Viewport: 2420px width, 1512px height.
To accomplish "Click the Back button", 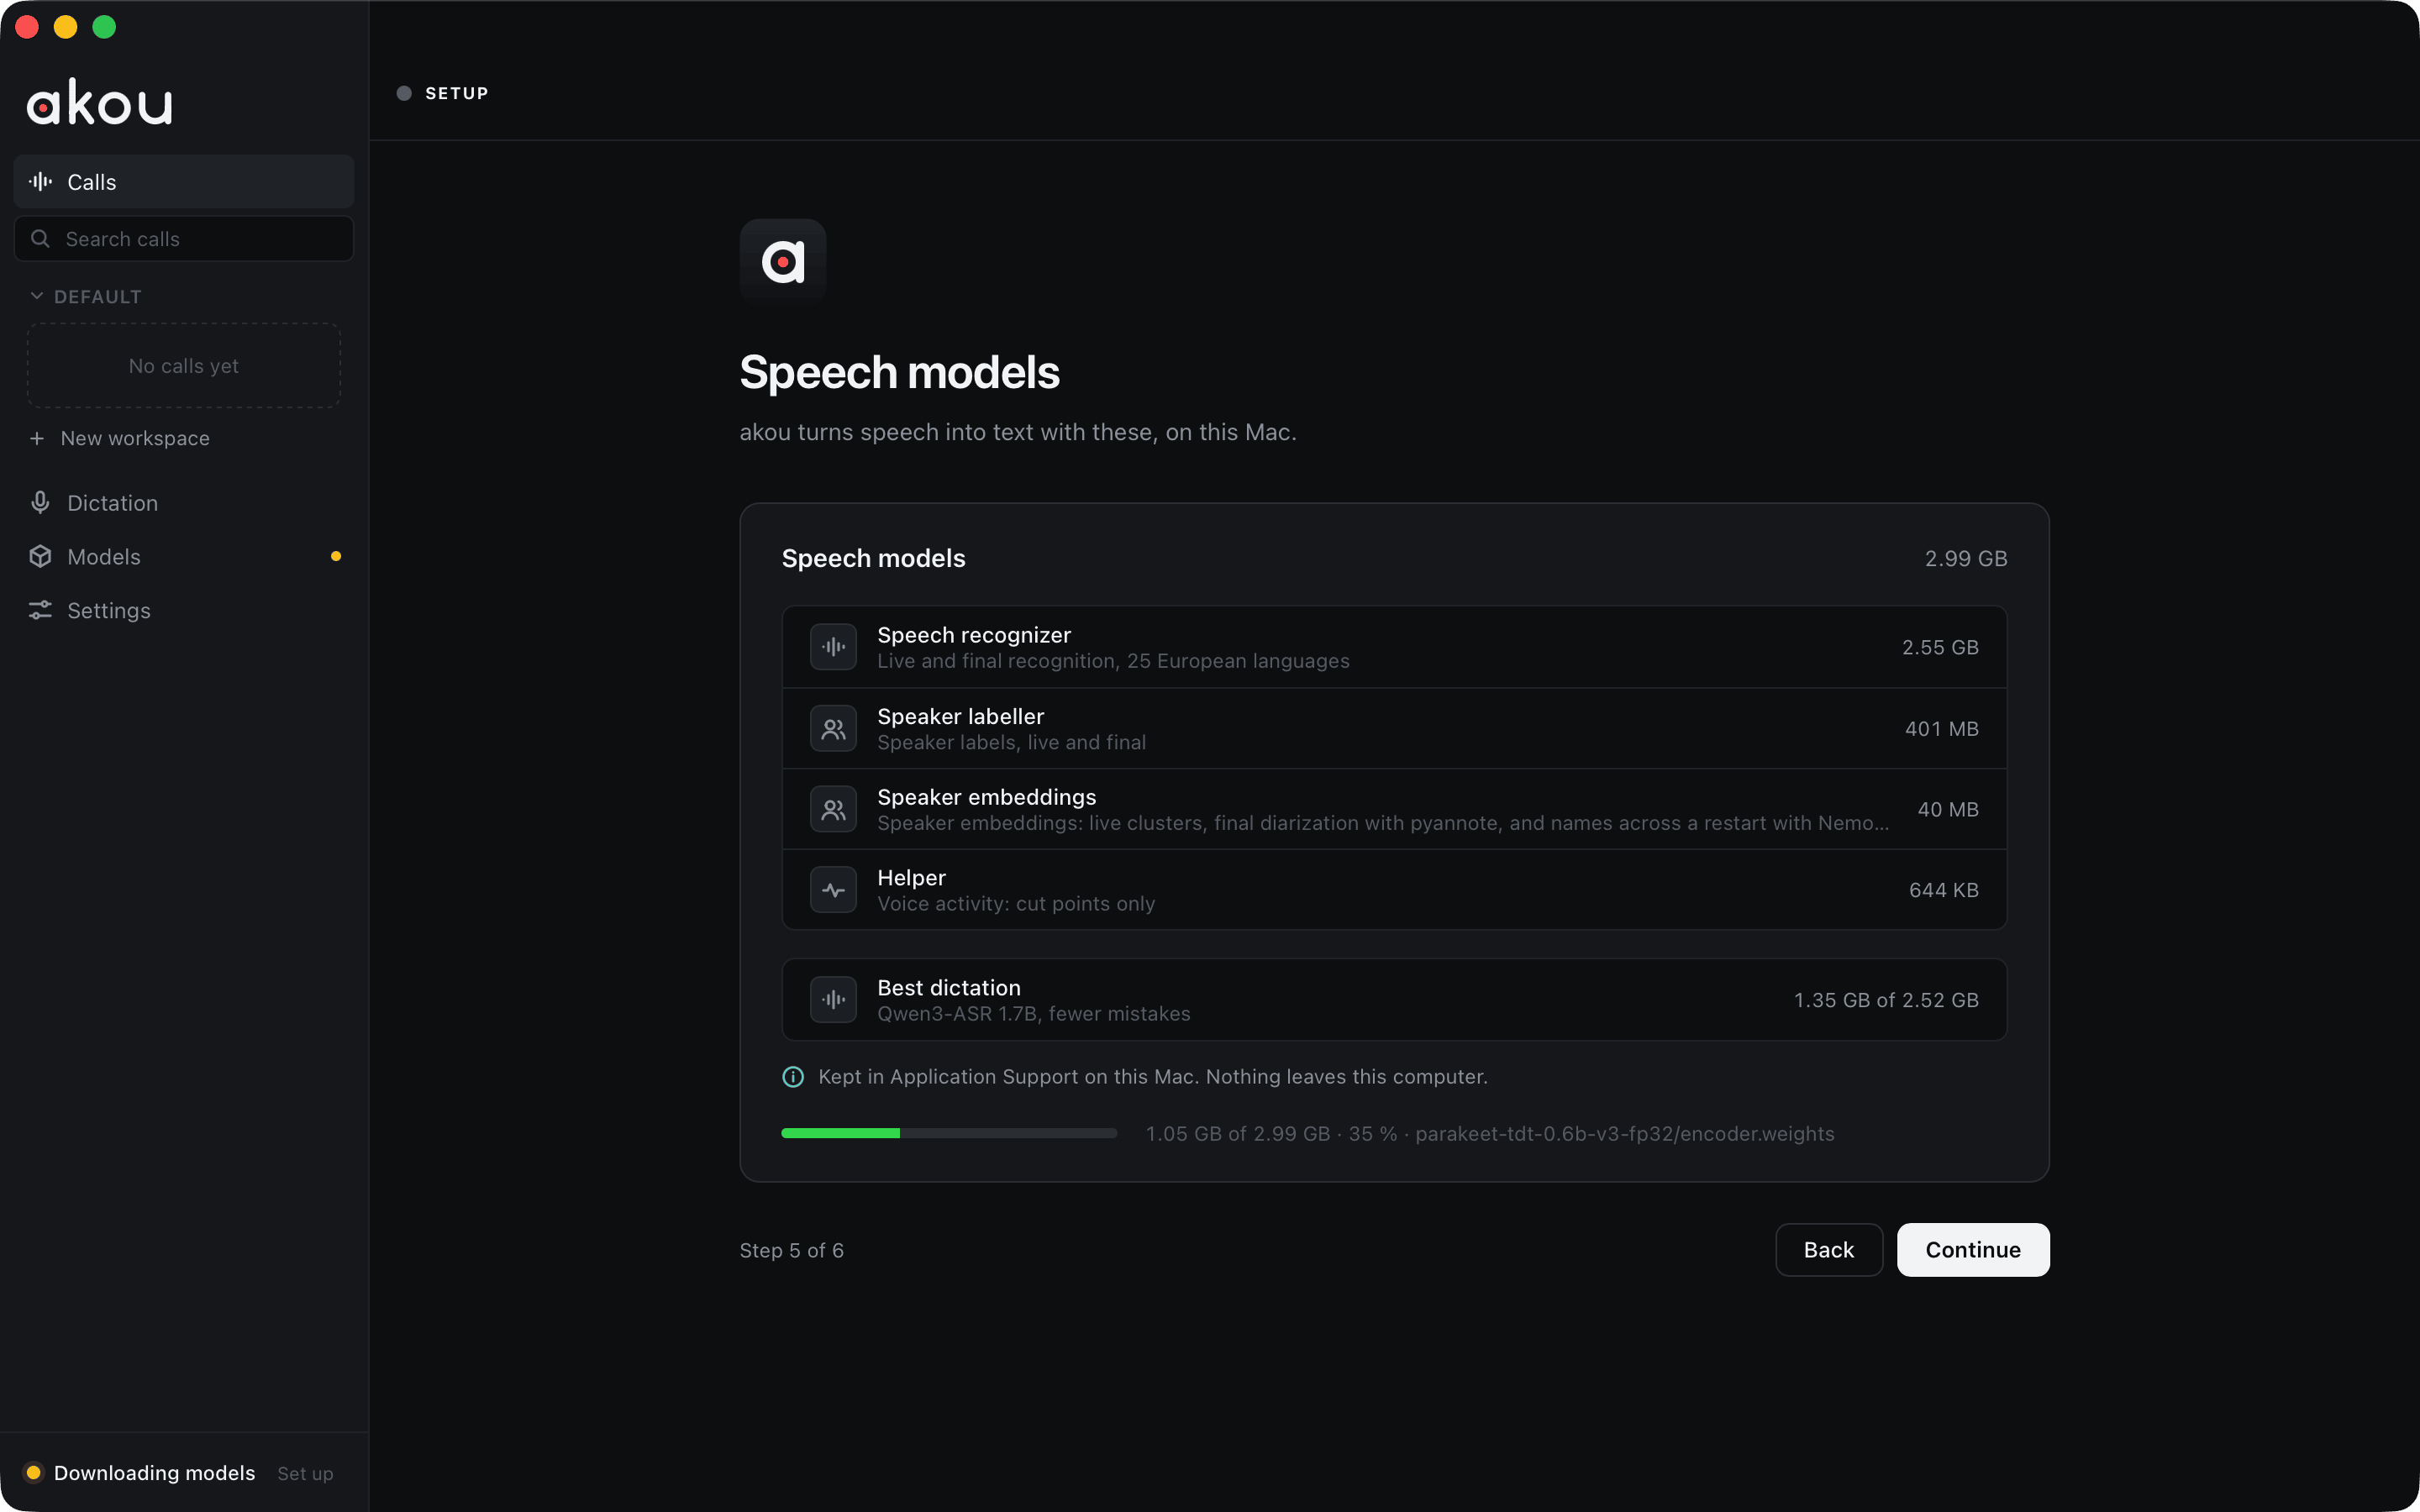I will (x=1828, y=1250).
